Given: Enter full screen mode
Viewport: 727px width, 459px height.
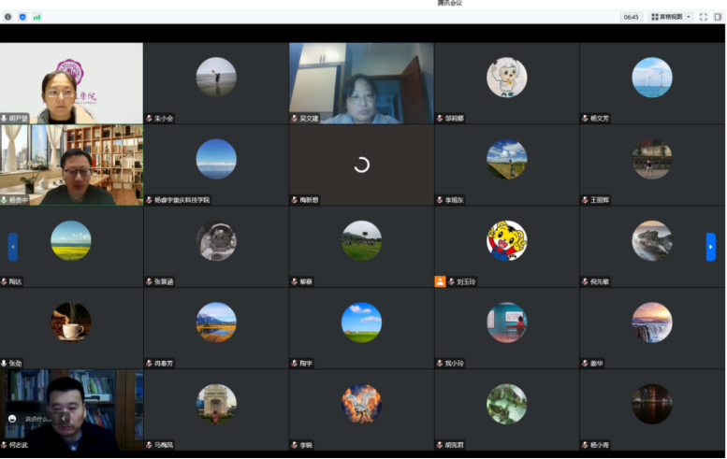Looking at the screenshot, I should 704,17.
